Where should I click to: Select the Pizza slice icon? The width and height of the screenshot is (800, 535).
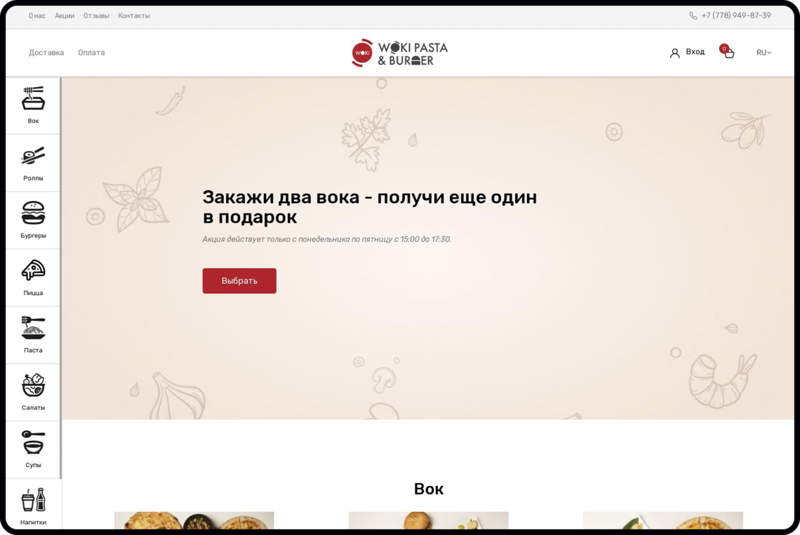pyautogui.click(x=33, y=271)
